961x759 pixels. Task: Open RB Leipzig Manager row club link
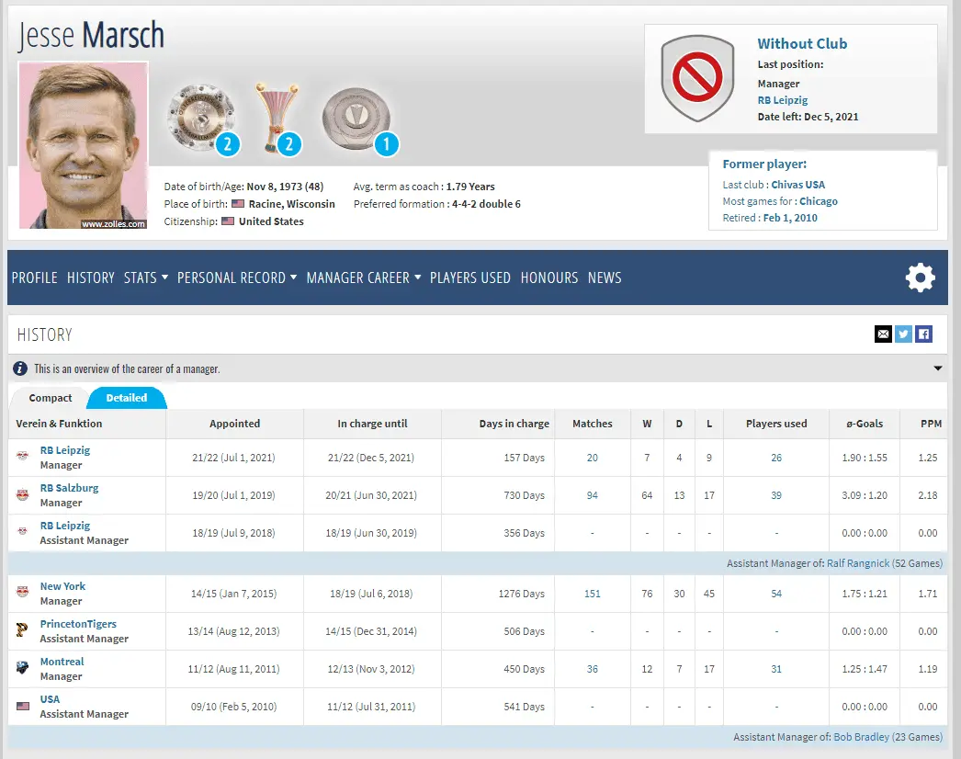coord(65,450)
